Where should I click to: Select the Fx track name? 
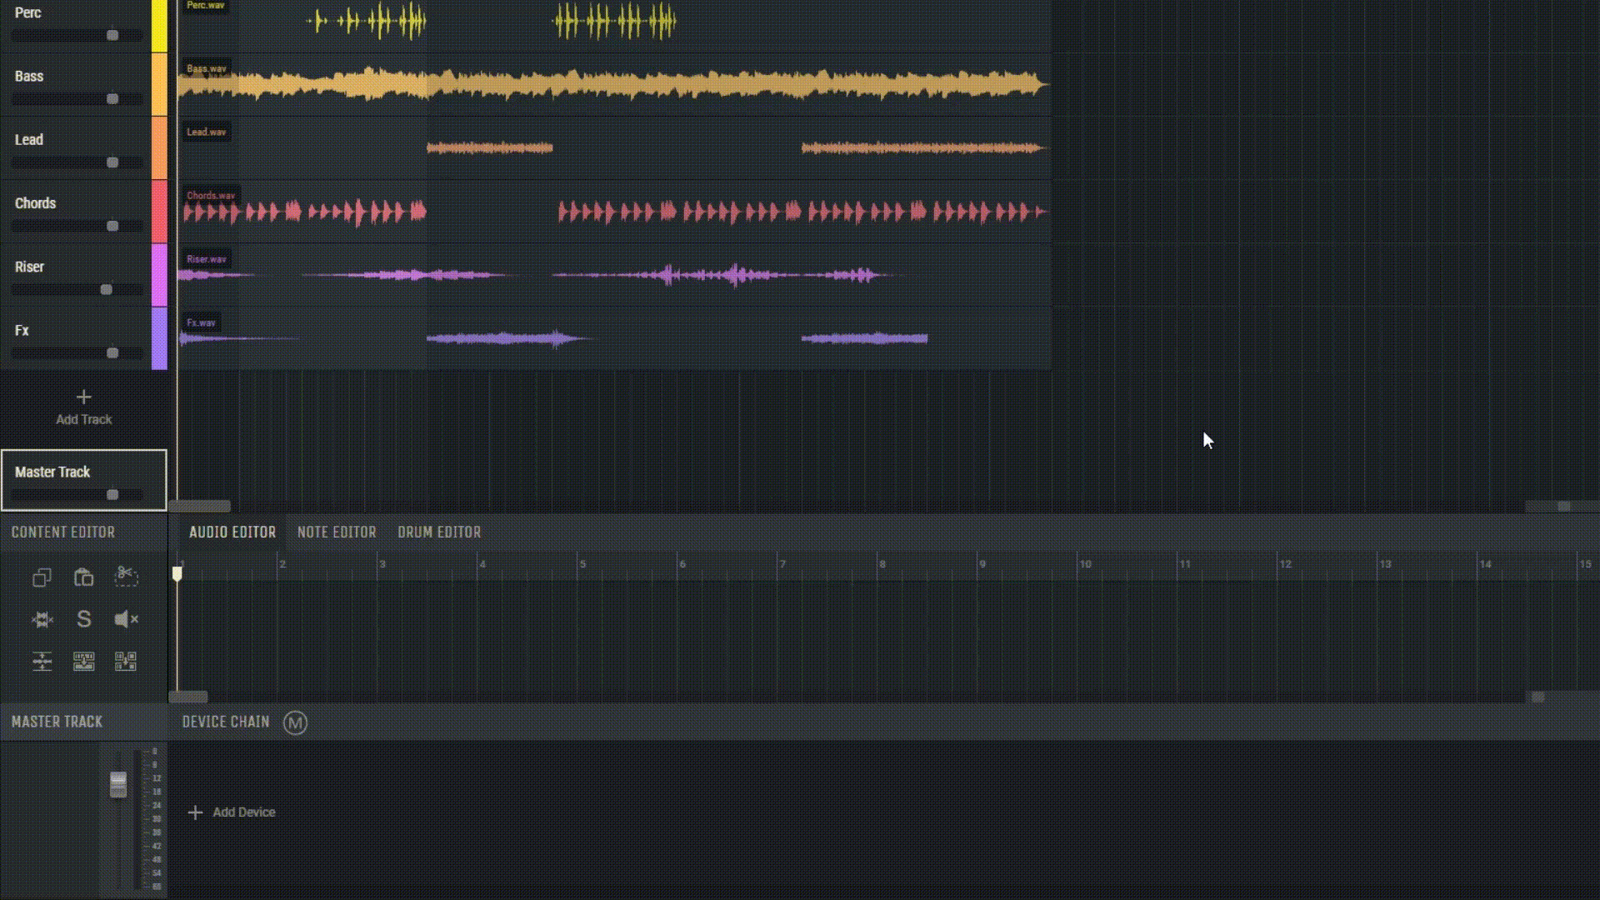tap(22, 330)
